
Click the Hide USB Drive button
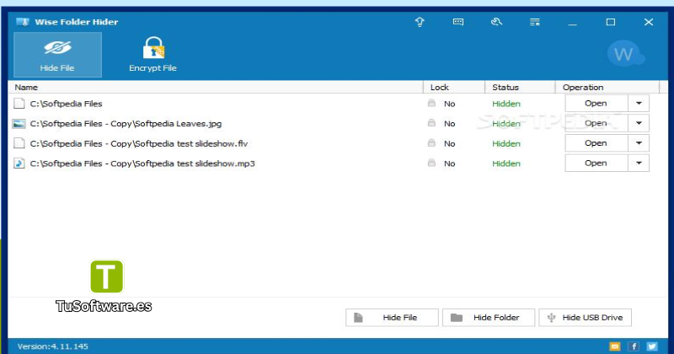click(585, 318)
